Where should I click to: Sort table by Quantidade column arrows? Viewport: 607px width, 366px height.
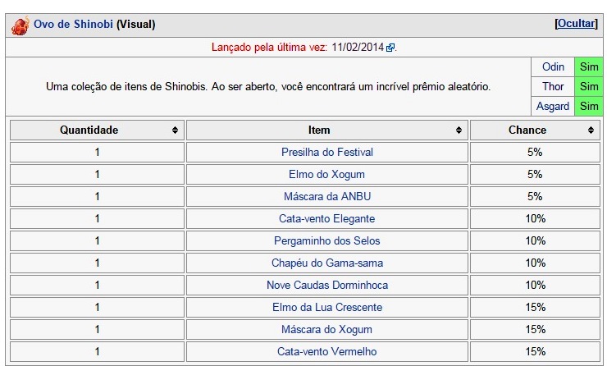[175, 130]
